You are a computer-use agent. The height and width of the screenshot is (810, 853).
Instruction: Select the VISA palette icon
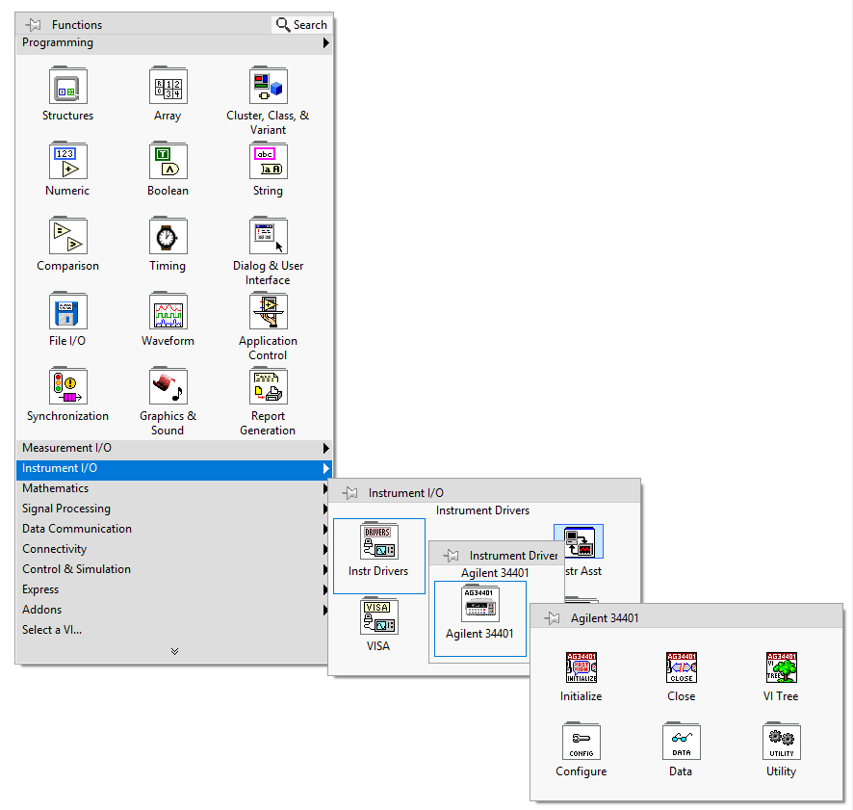pos(378,617)
